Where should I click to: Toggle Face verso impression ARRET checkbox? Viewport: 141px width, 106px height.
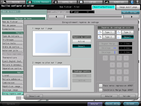(x=101, y=86)
